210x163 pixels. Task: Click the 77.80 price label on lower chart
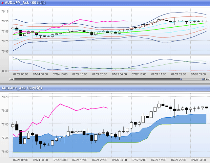click(x=5, y=124)
